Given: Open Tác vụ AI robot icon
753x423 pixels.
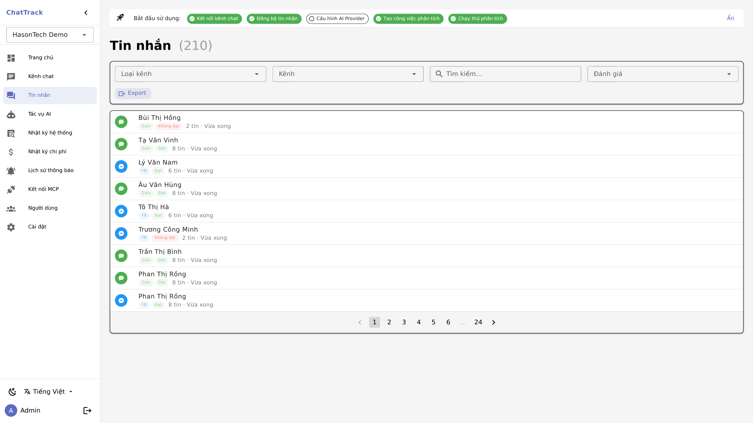Looking at the screenshot, I should (11, 114).
